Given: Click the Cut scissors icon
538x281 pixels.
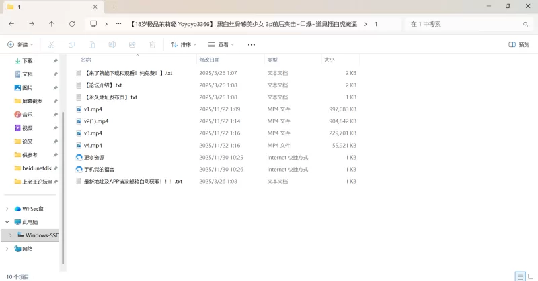Looking at the screenshot, I should [x=52, y=44].
